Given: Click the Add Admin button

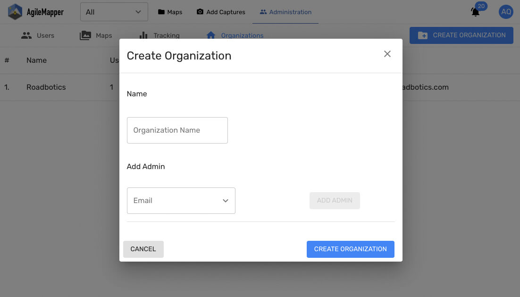Looking at the screenshot, I should [335, 200].
